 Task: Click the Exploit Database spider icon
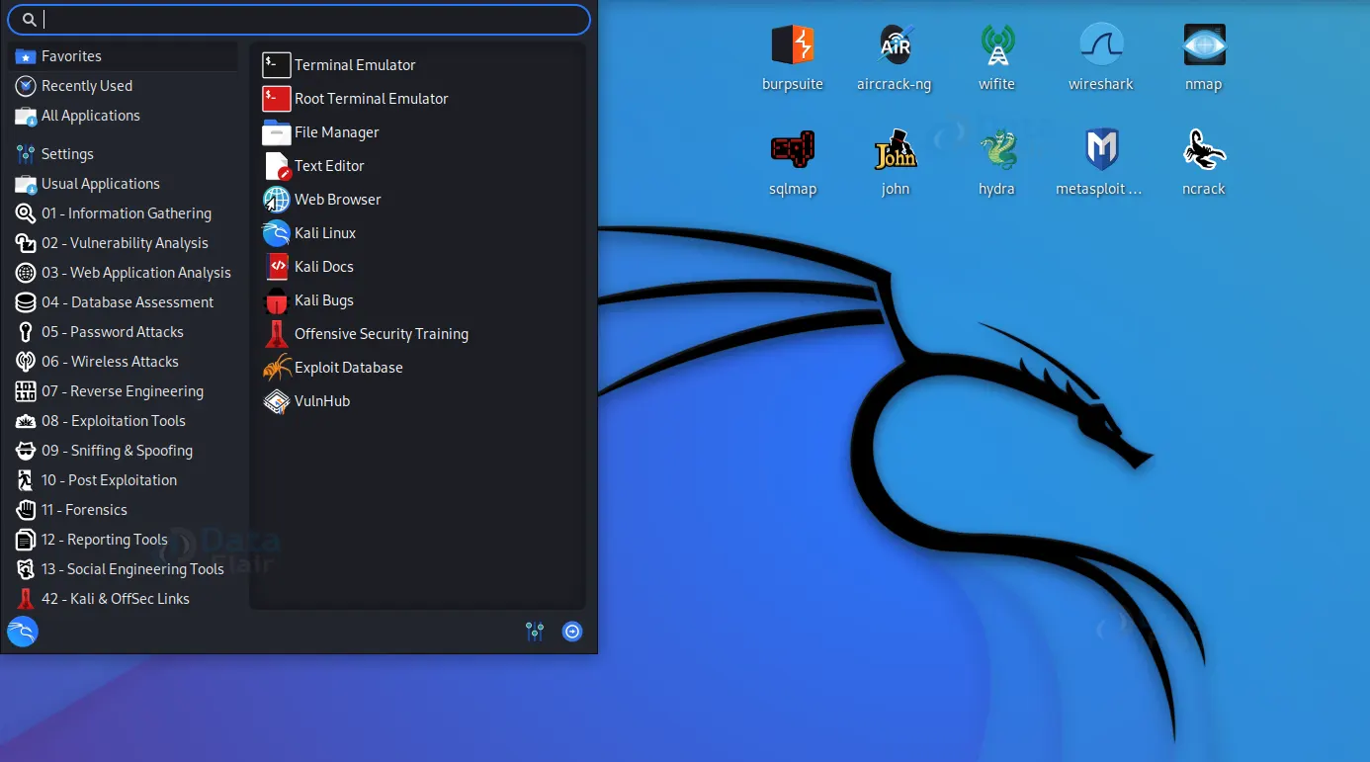tap(276, 368)
